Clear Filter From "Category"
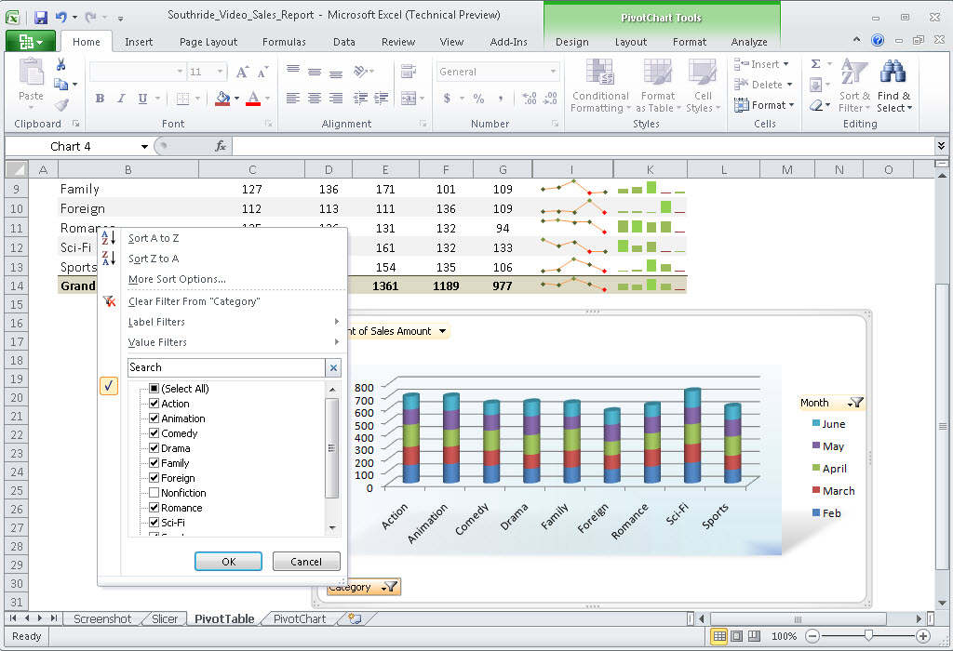Screen dimensions: 953x651 pos(194,301)
